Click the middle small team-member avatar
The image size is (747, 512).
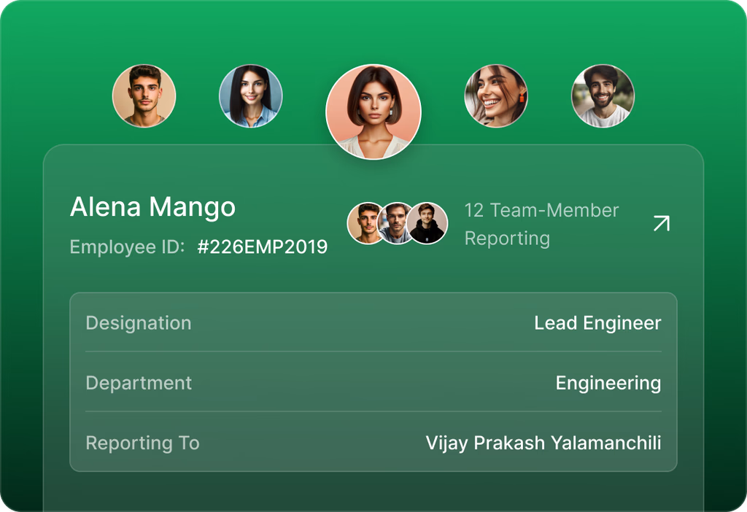click(x=395, y=223)
